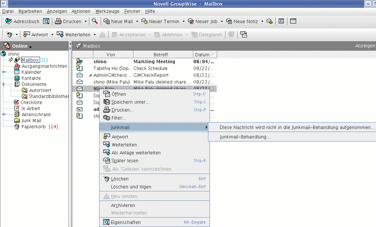The image size is (376, 227).
Task: Open the Ausgangsnachrichten folder
Action: point(44,66)
